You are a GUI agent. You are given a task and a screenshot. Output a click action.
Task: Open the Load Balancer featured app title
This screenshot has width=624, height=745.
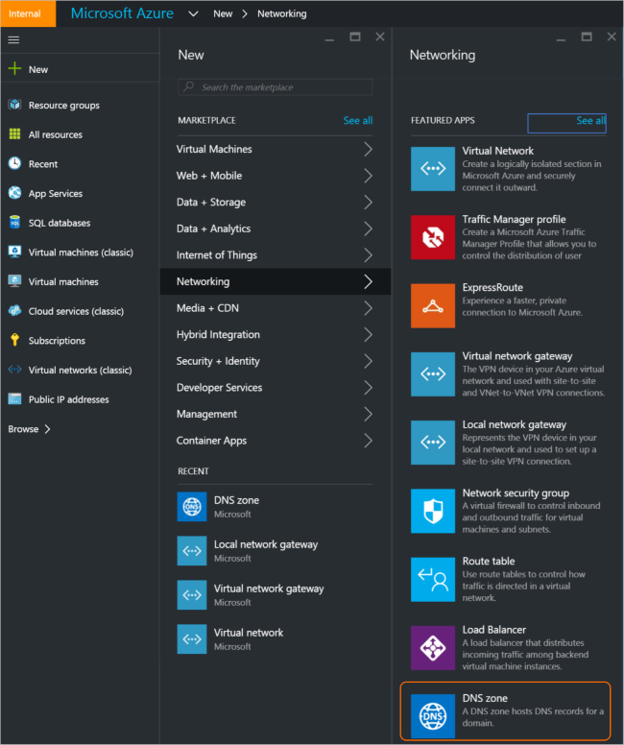click(494, 630)
